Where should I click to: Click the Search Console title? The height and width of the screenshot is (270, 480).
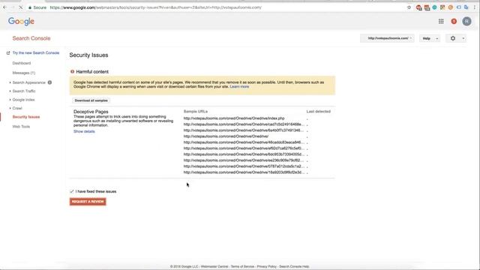[x=31, y=38]
